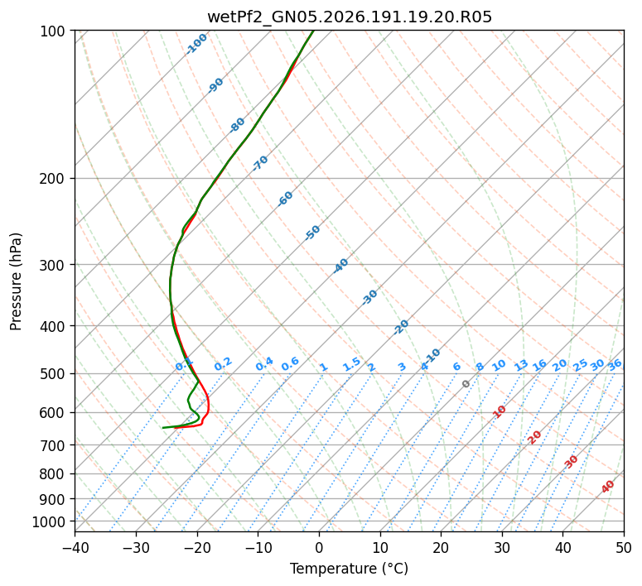Click the Pressure (hPa) axis label
The height and width of the screenshot is (586, 642).
pos(16,281)
